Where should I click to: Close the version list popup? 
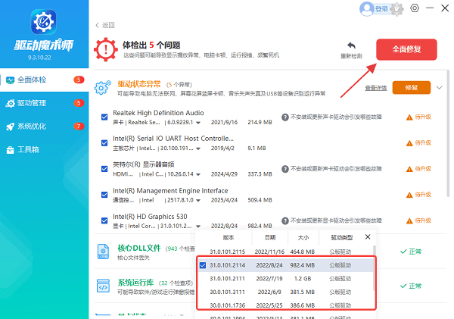click(x=368, y=237)
